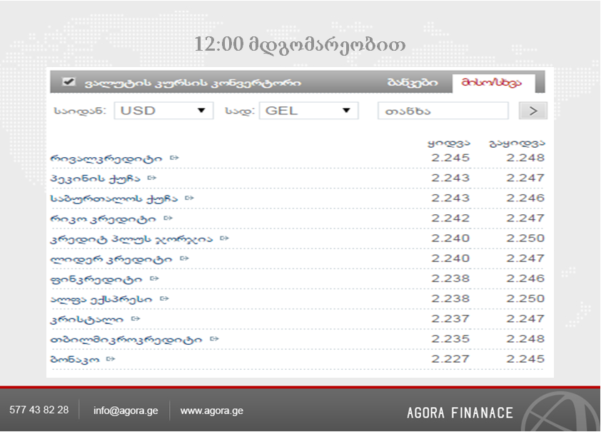Select sell rate 2.250 for კრედიტ პლუს ჯორჯია

525,238
